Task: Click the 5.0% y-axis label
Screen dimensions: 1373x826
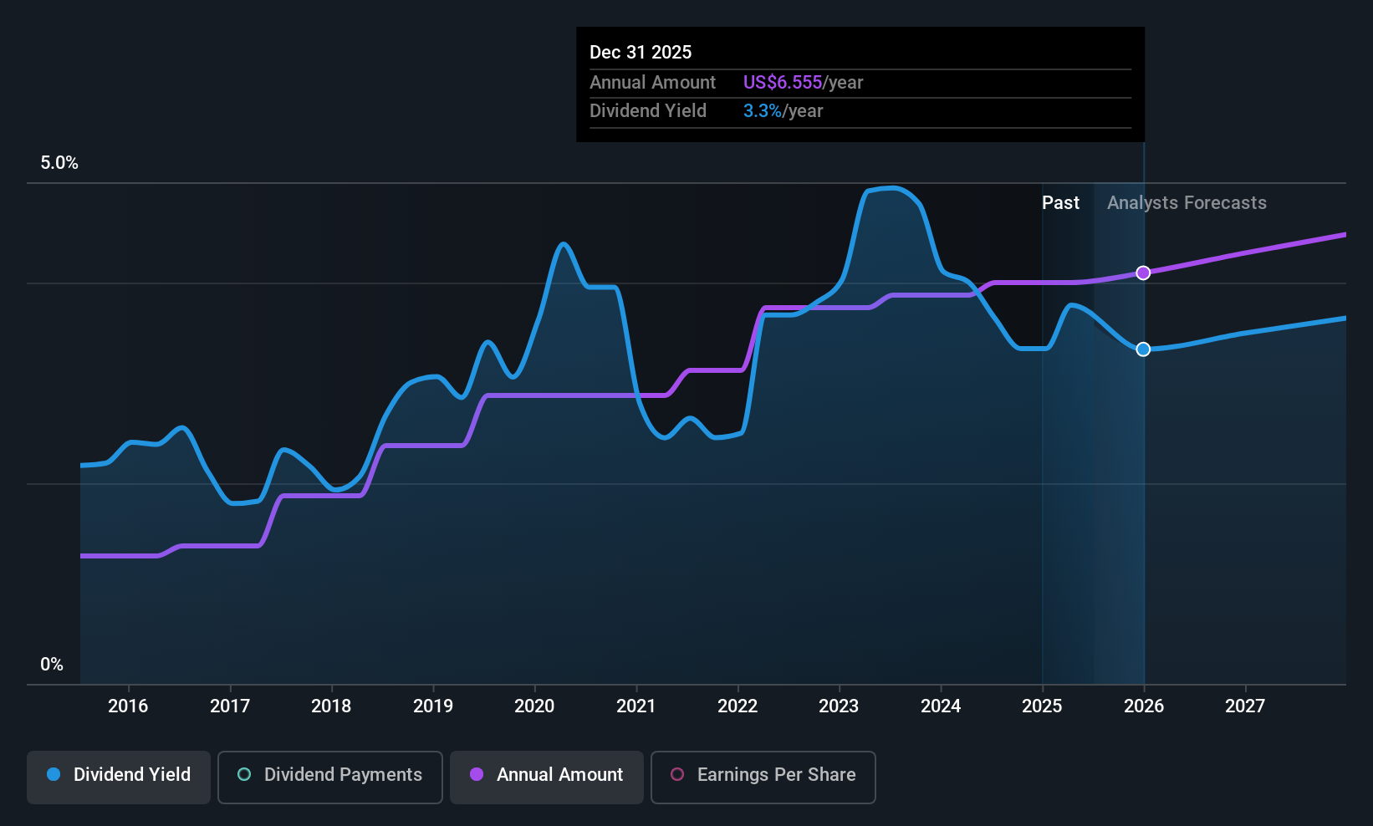Action: click(59, 163)
